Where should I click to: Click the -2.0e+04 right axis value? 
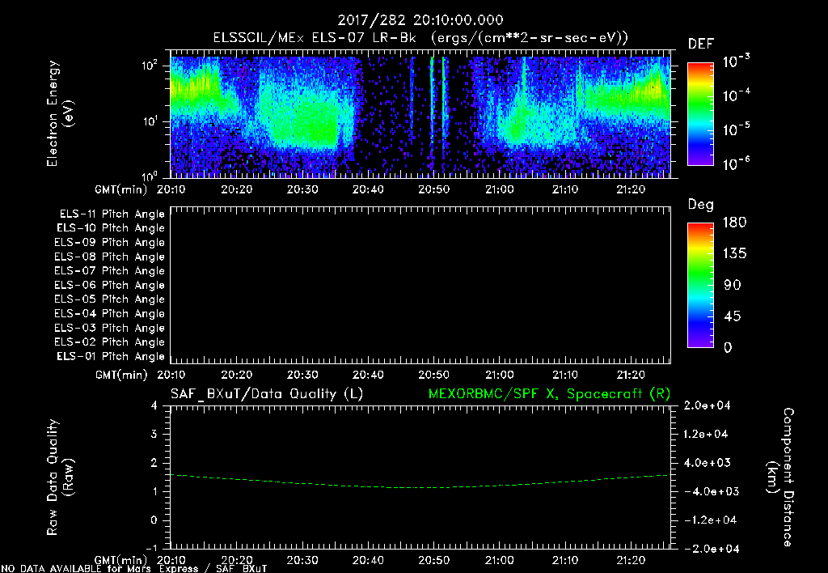pos(711,549)
